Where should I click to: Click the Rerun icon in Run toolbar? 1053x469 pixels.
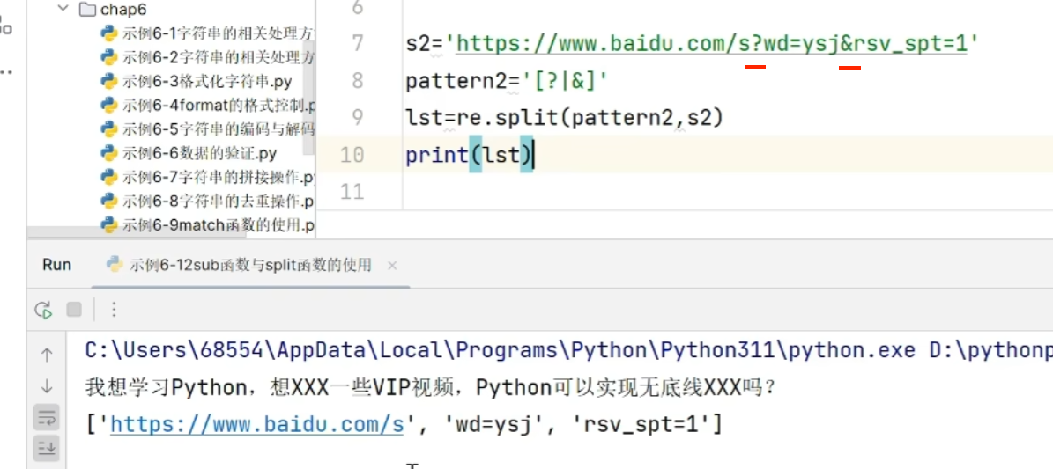coord(44,310)
